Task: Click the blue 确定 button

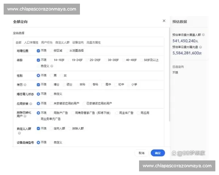Action: click(x=158, y=153)
